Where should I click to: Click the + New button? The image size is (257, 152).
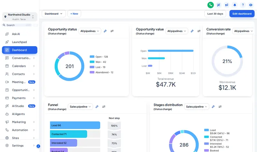coord(74,14)
